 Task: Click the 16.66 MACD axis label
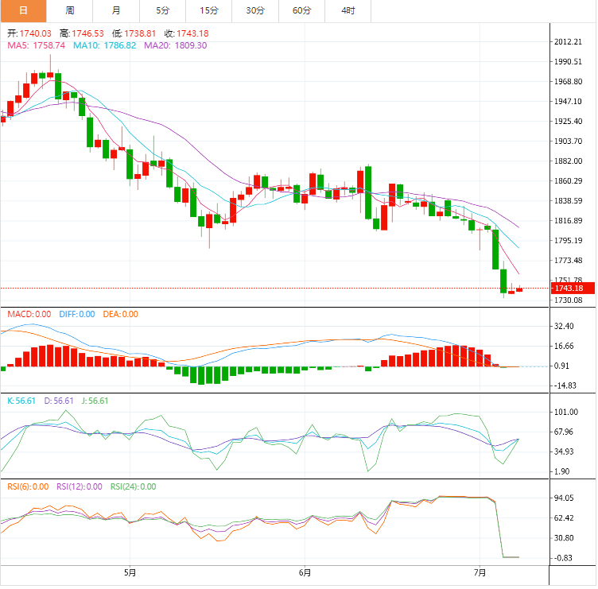click(x=564, y=346)
